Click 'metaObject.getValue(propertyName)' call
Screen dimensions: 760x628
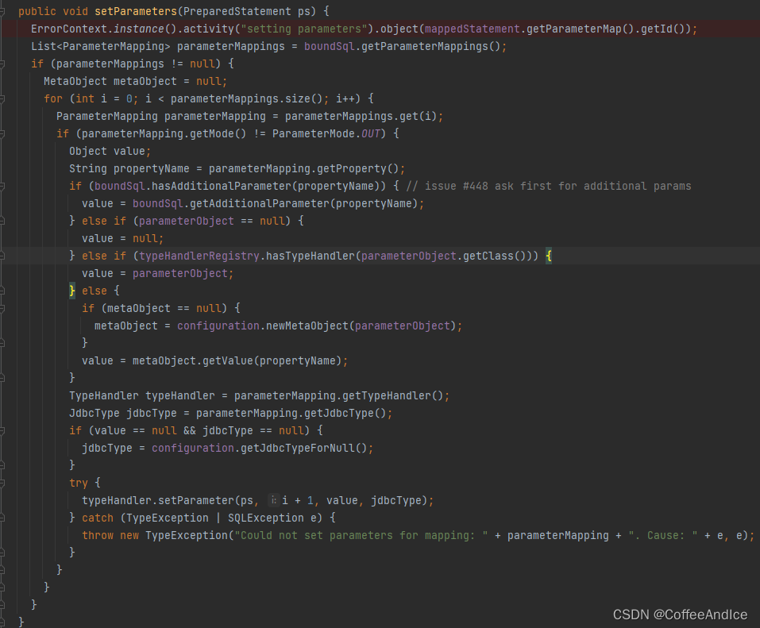(x=237, y=361)
